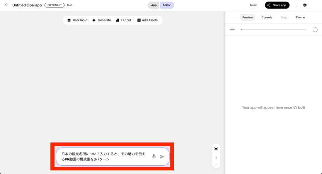Add a Generate step

102,20
